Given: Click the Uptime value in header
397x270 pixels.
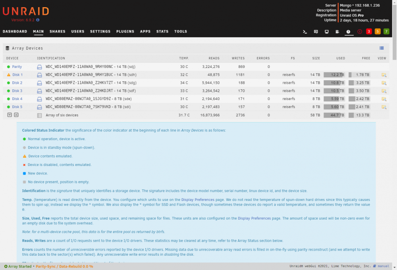Looking at the screenshot, I should [x=364, y=20].
